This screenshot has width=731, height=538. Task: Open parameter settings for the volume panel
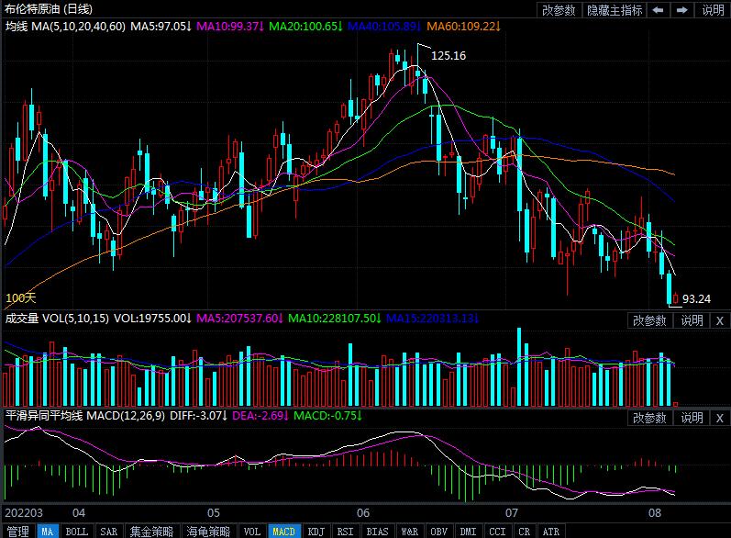650,320
